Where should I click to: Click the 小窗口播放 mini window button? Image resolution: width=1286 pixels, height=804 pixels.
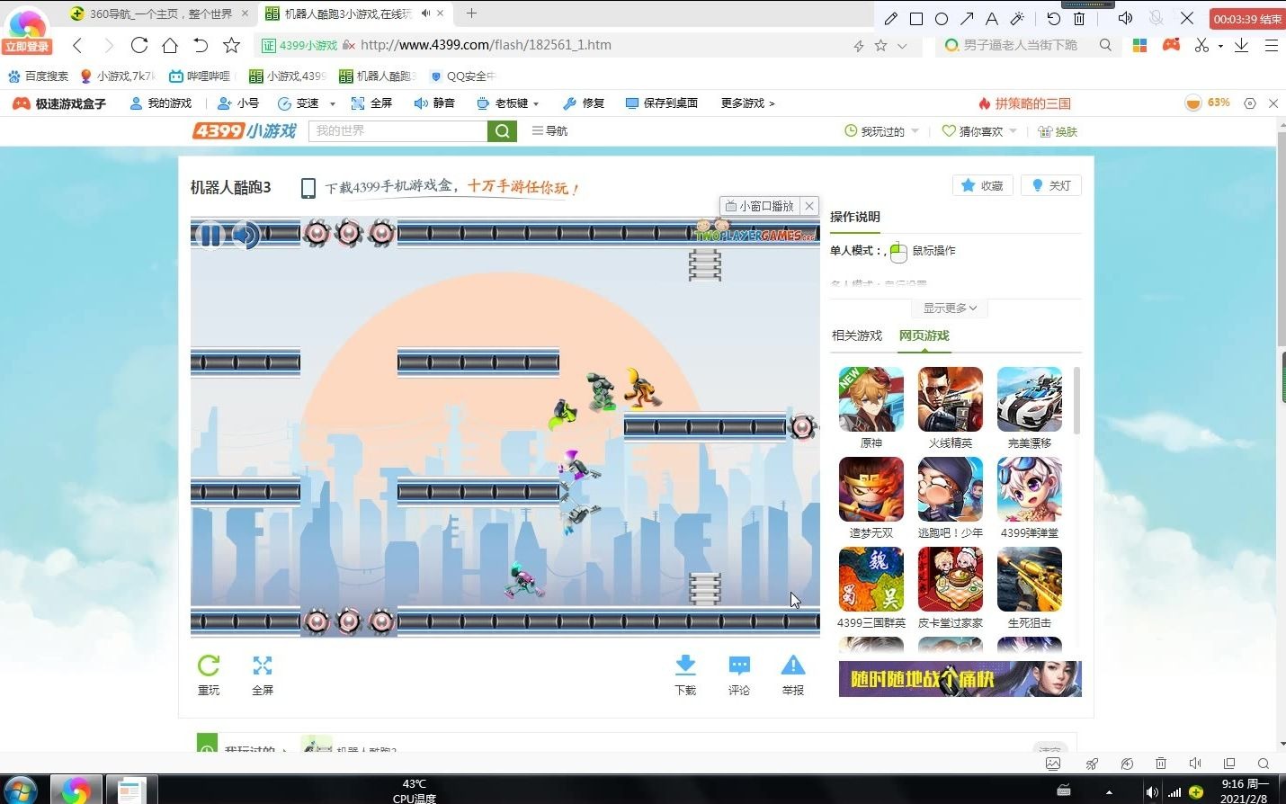pyautogui.click(x=760, y=206)
